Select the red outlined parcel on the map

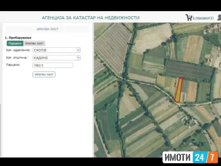pos(179,90)
